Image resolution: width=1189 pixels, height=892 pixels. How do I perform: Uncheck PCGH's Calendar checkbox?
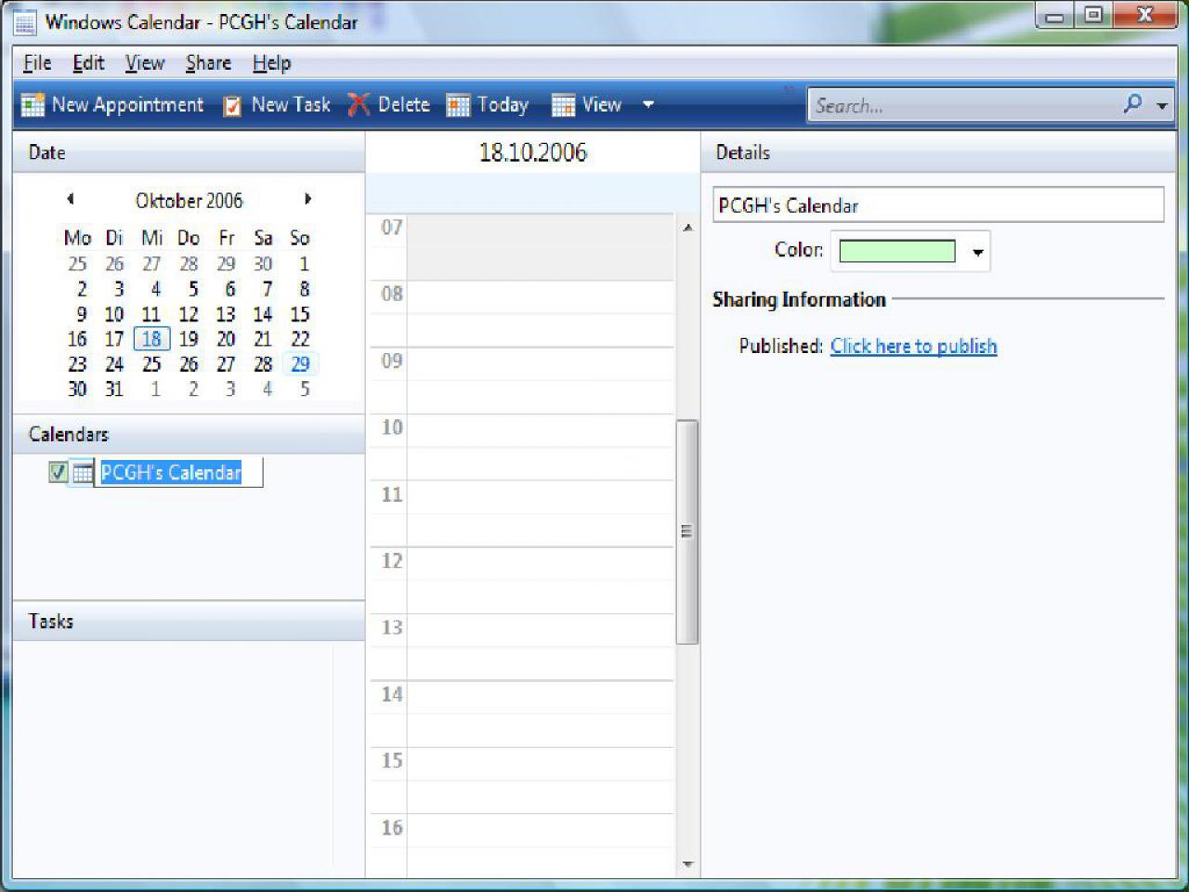click(x=58, y=472)
